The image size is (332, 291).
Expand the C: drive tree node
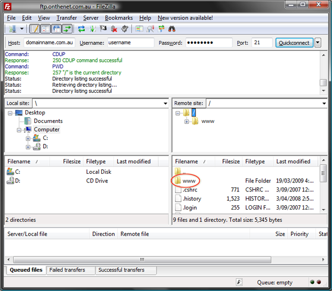pos(28,139)
